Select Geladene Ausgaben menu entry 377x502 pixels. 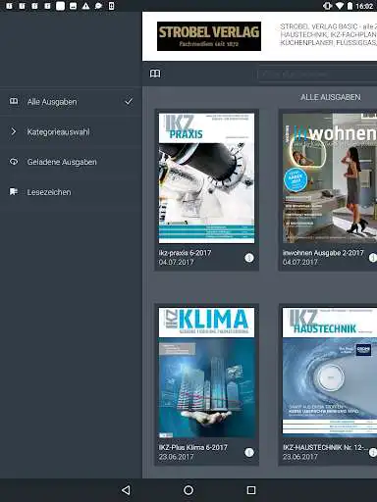tap(71, 162)
